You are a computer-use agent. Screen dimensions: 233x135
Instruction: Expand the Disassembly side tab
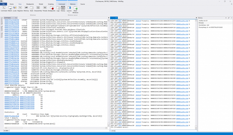click(x=2, y=21)
